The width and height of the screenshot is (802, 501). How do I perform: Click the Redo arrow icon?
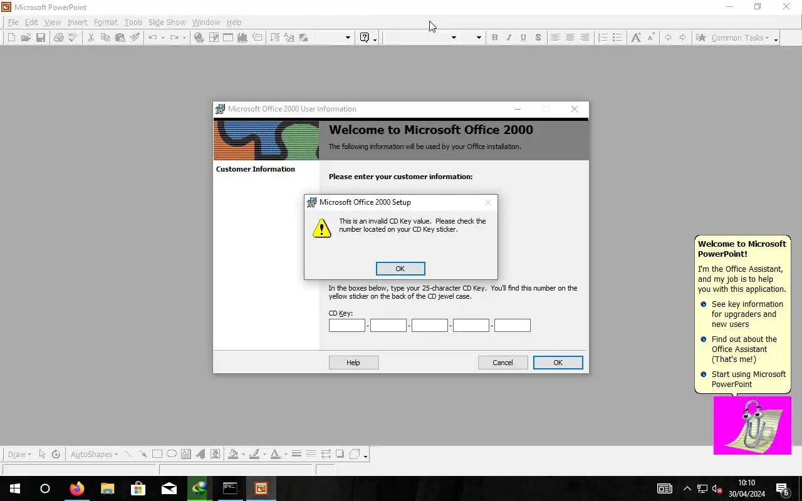tap(174, 38)
